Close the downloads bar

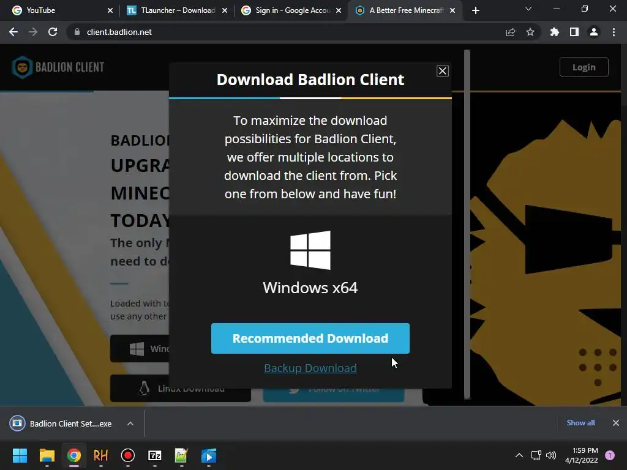pyautogui.click(x=616, y=423)
